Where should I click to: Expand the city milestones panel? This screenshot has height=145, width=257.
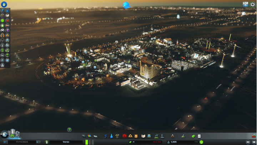point(12,134)
